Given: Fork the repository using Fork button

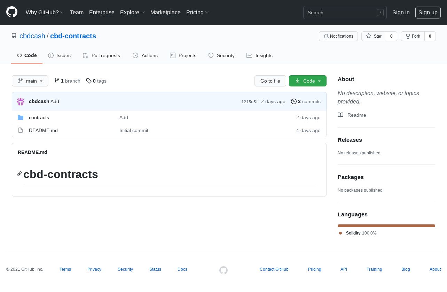Looking at the screenshot, I should (413, 36).
